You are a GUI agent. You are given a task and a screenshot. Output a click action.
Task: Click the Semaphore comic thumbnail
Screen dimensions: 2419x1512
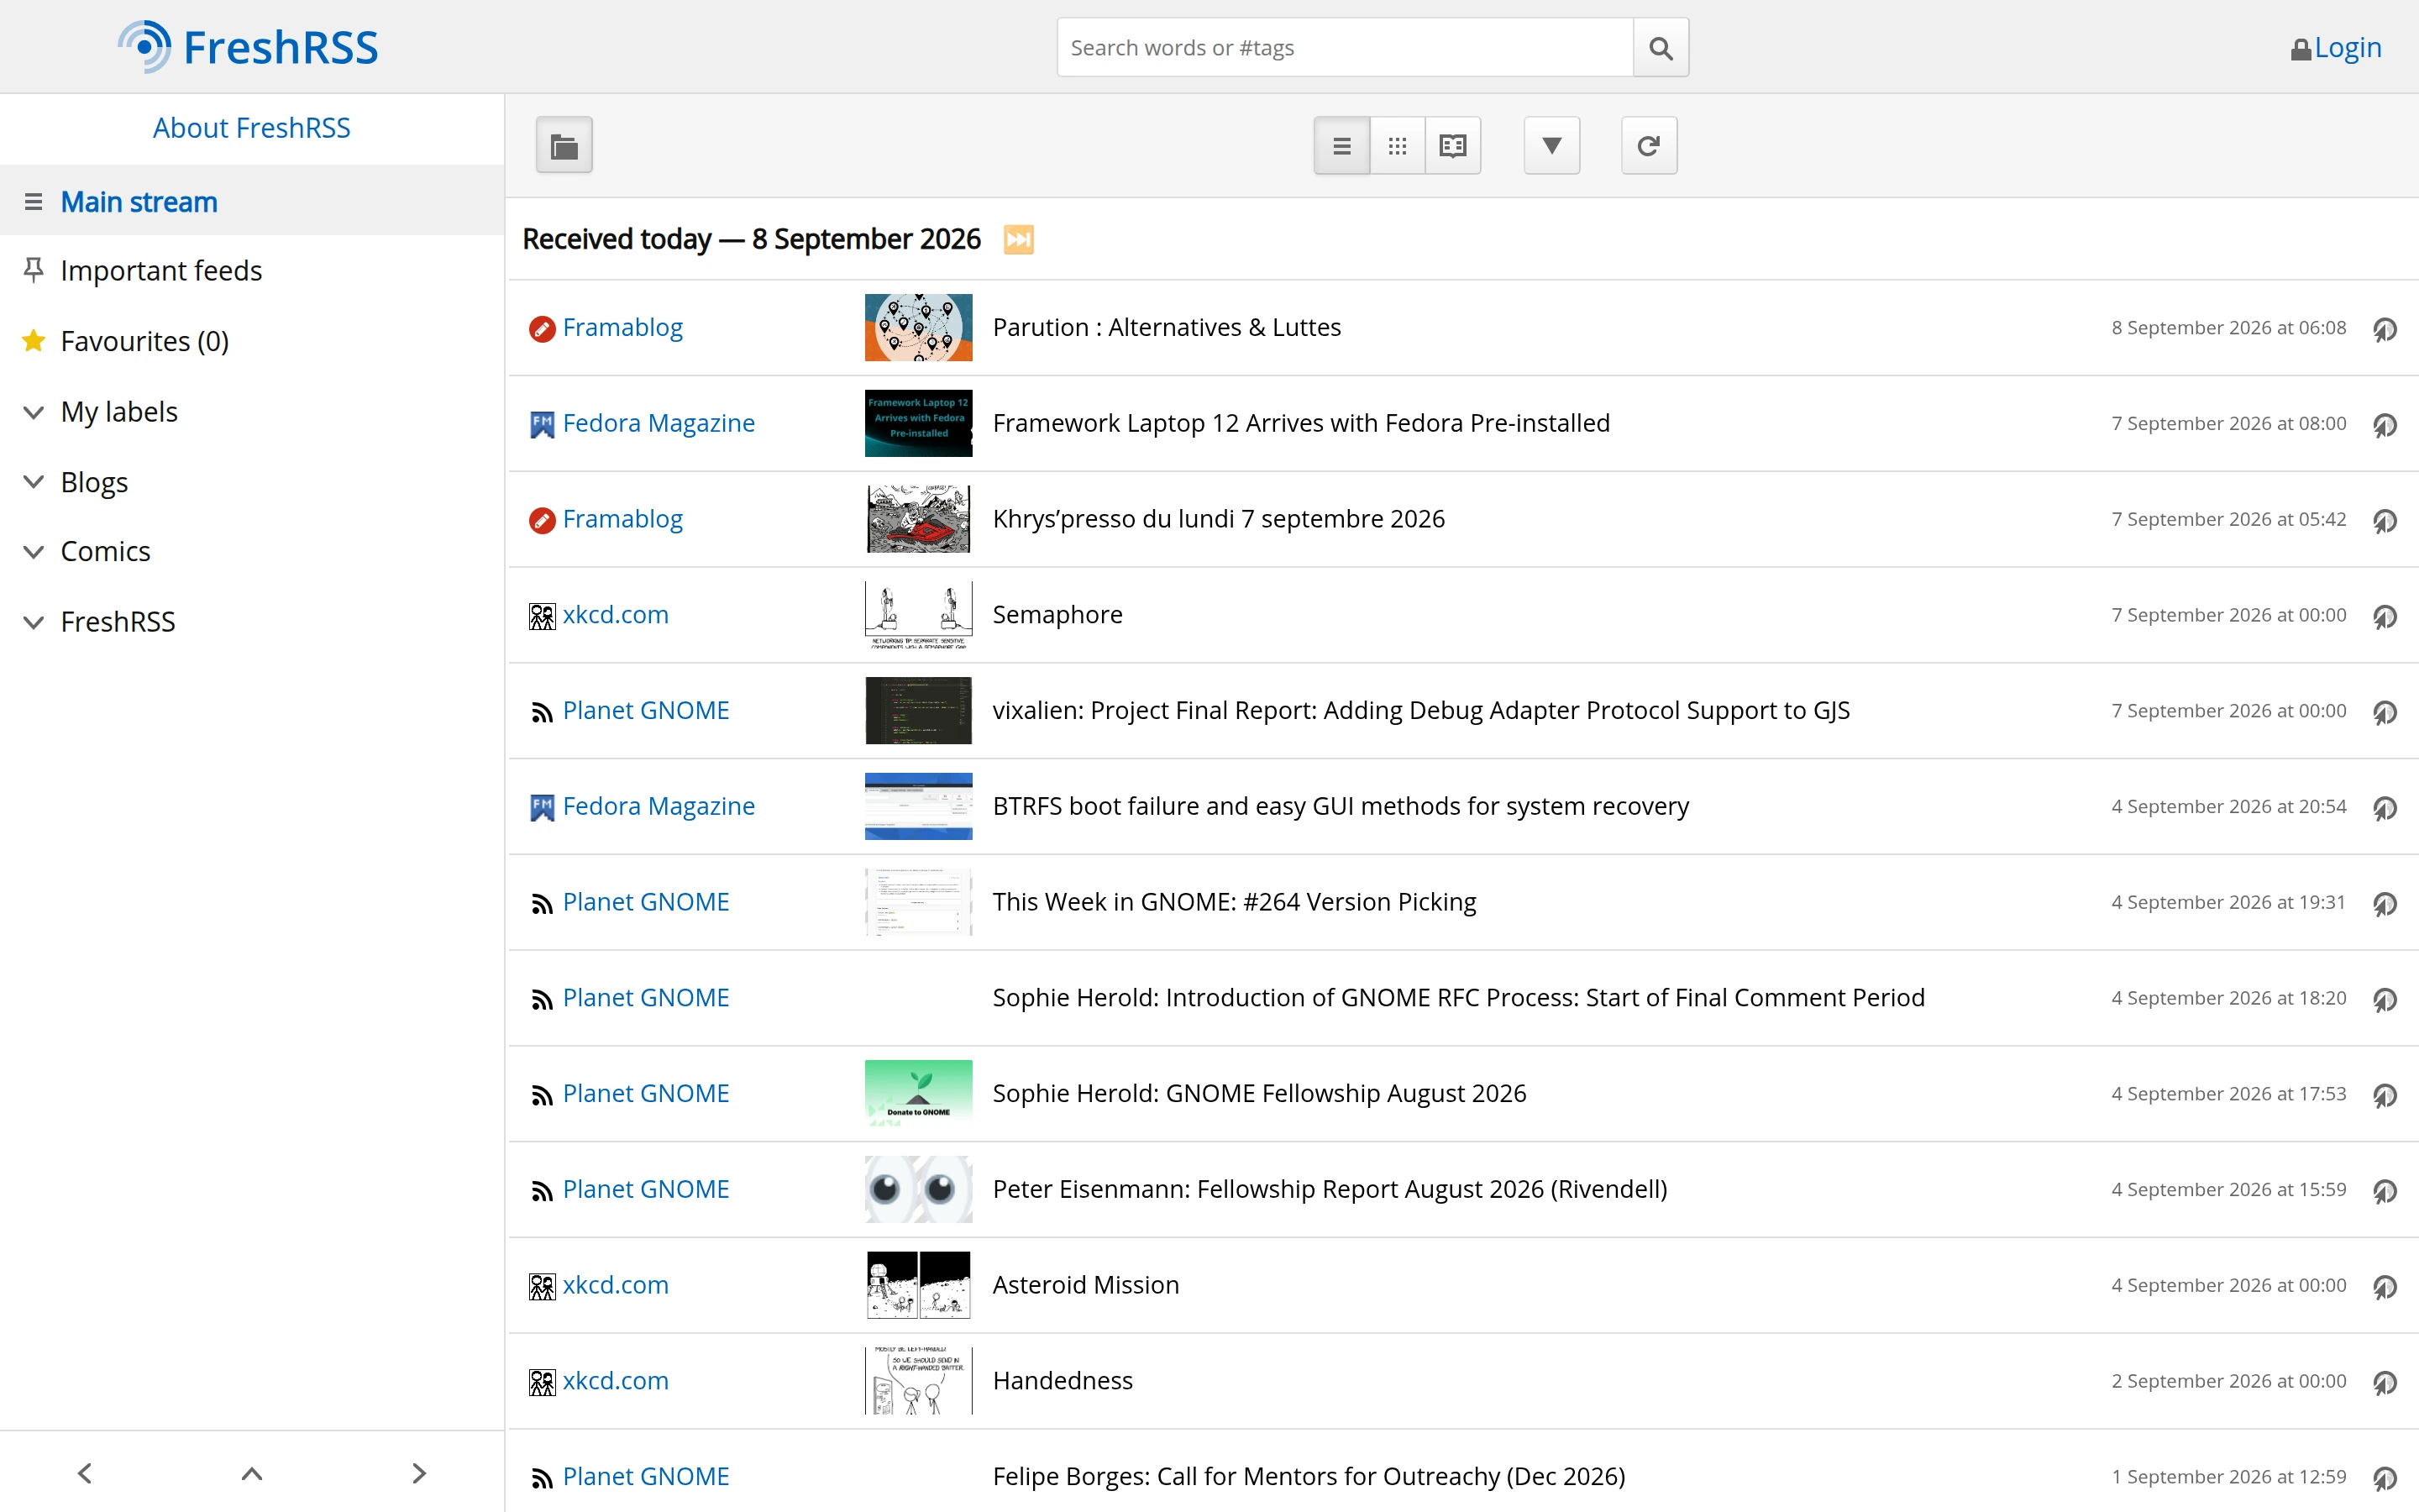pyautogui.click(x=917, y=614)
